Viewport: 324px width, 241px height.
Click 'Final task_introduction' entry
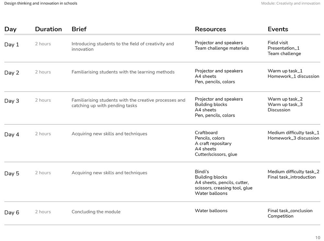click(x=292, y=177)
